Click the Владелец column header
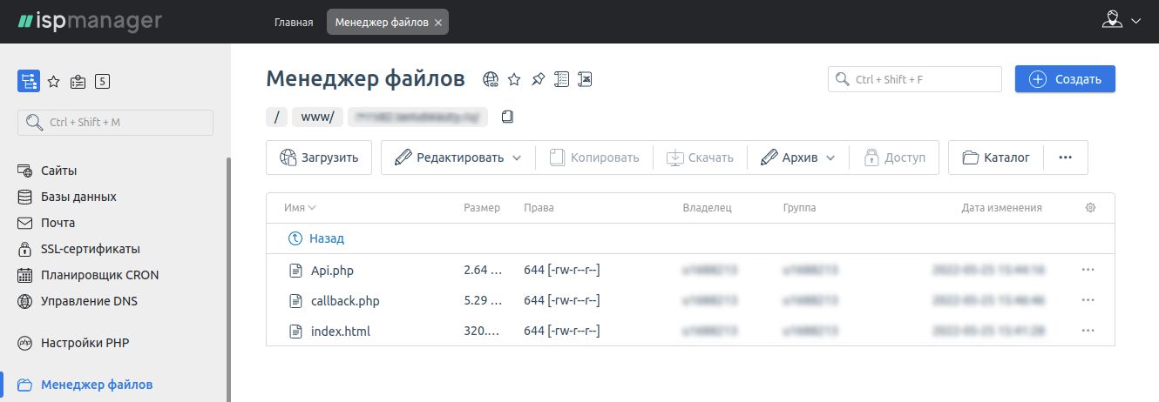The image size is (1159, 402). click(708, 208)
